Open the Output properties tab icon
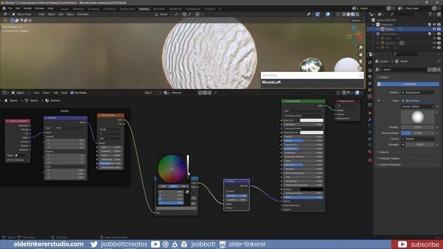Image resolution: width=443 pixels, height=249 pixels. click(370, 77)
